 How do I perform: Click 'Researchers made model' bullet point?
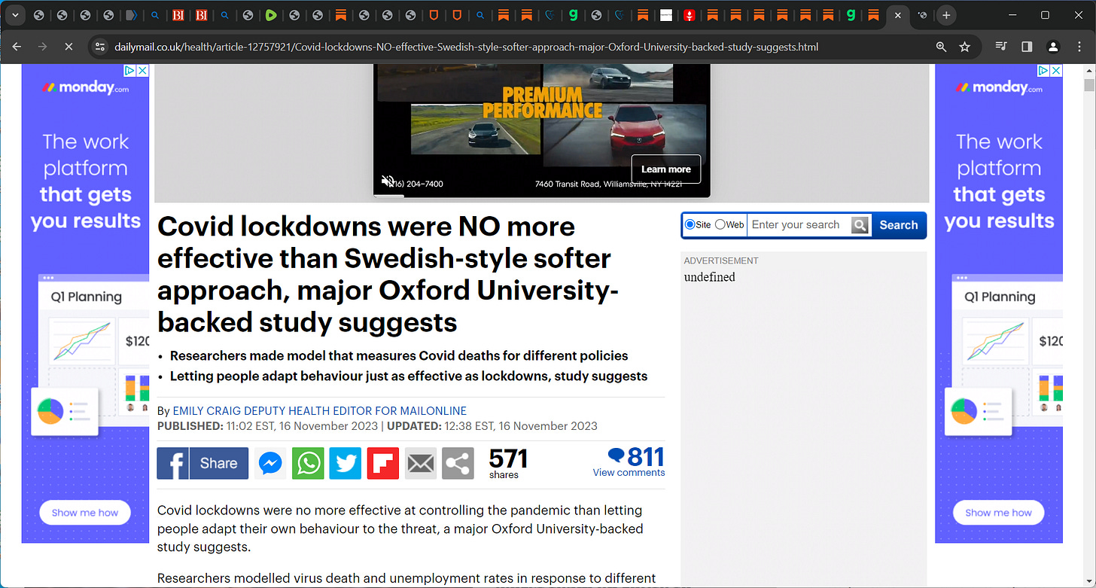tap(399, 355)
